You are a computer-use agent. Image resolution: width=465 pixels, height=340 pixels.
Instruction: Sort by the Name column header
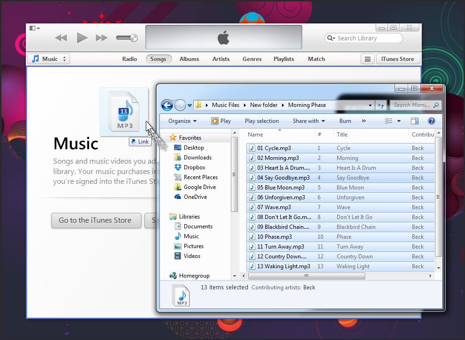pos(255,135)
